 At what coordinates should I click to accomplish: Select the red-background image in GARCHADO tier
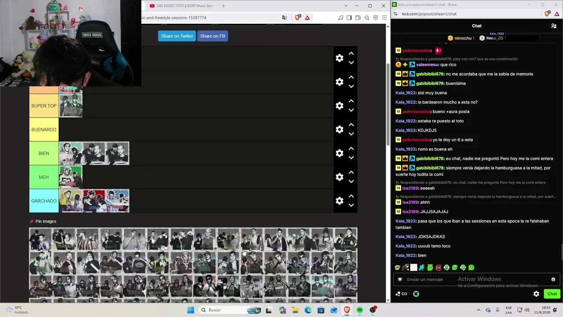click(x=94, y=201)
